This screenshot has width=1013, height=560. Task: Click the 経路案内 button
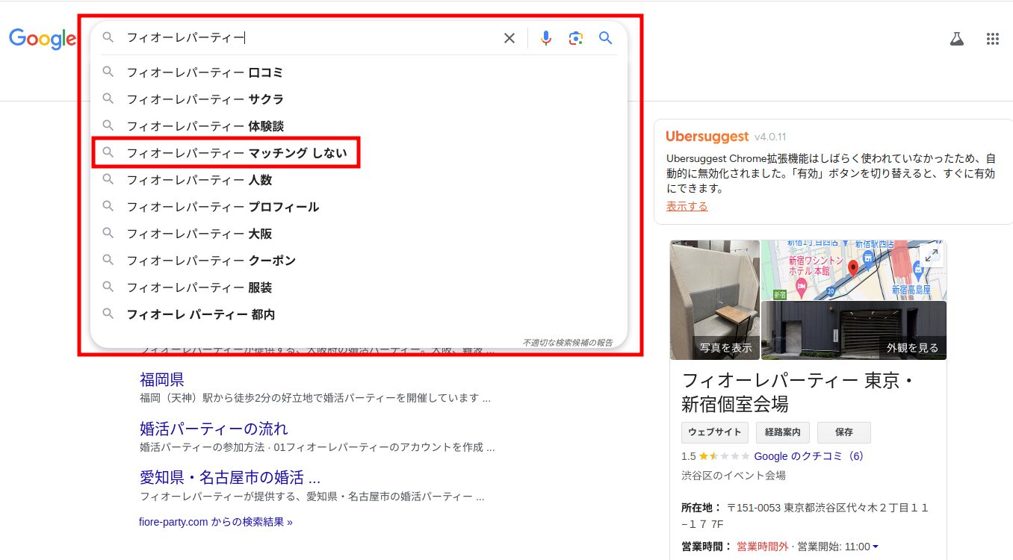tap(783, 432)
